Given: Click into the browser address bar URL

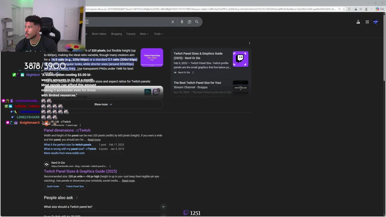Looking at the screenshot, I should (211, 9).
